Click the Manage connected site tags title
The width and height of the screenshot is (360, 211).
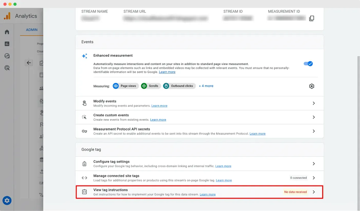(116, 176)
